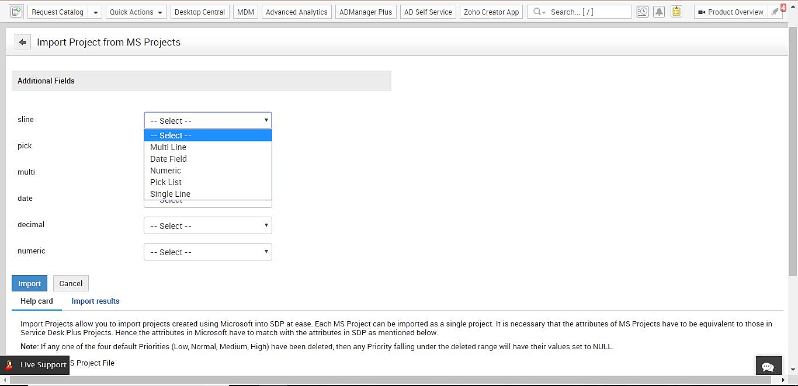Open the sline field dropdown
This screenshot has height=386, width=798.
(208, 120)
